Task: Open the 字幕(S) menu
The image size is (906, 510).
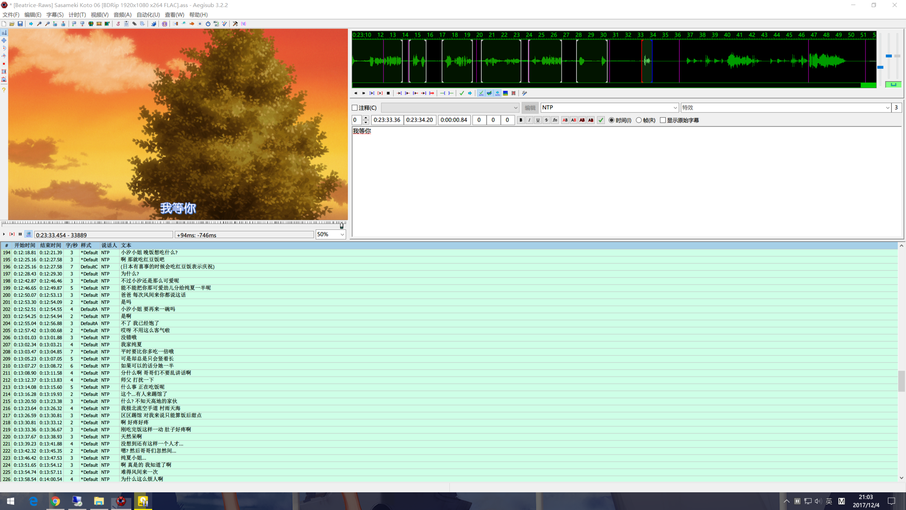Action: pos(55,15)
